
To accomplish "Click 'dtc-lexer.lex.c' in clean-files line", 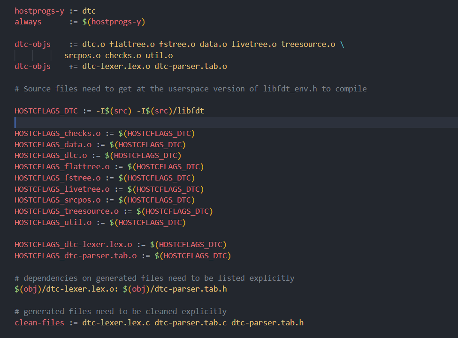I will click(x=116, y=323).
